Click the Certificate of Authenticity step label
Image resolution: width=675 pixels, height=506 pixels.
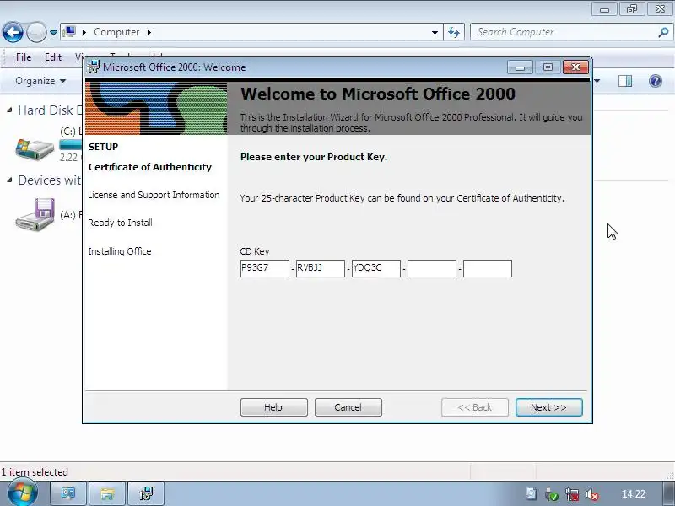click(150, 167)
